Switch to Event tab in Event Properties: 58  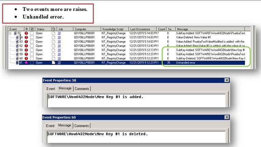pyautogui.click(x=51, y=89)
